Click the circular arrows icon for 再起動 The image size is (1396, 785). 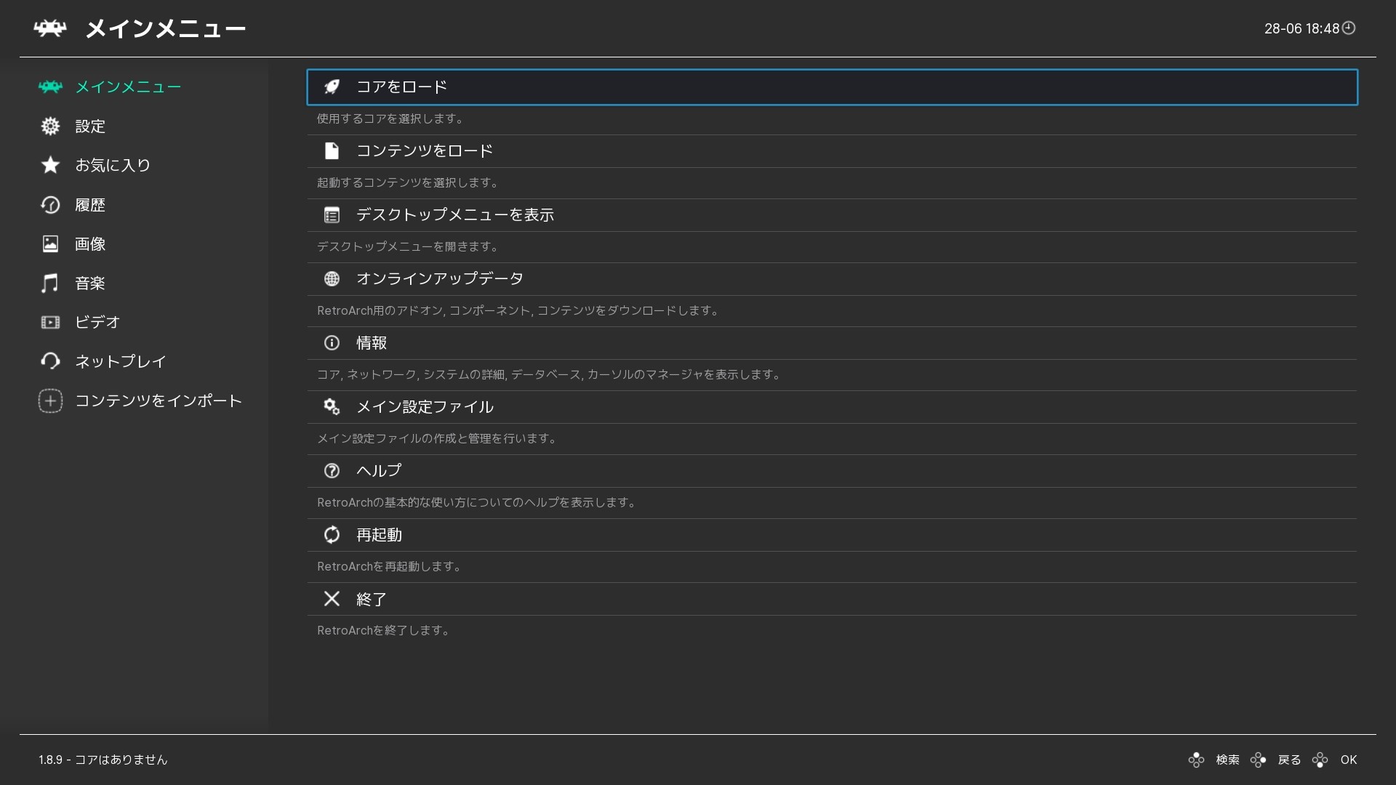(x=332, y=535)
